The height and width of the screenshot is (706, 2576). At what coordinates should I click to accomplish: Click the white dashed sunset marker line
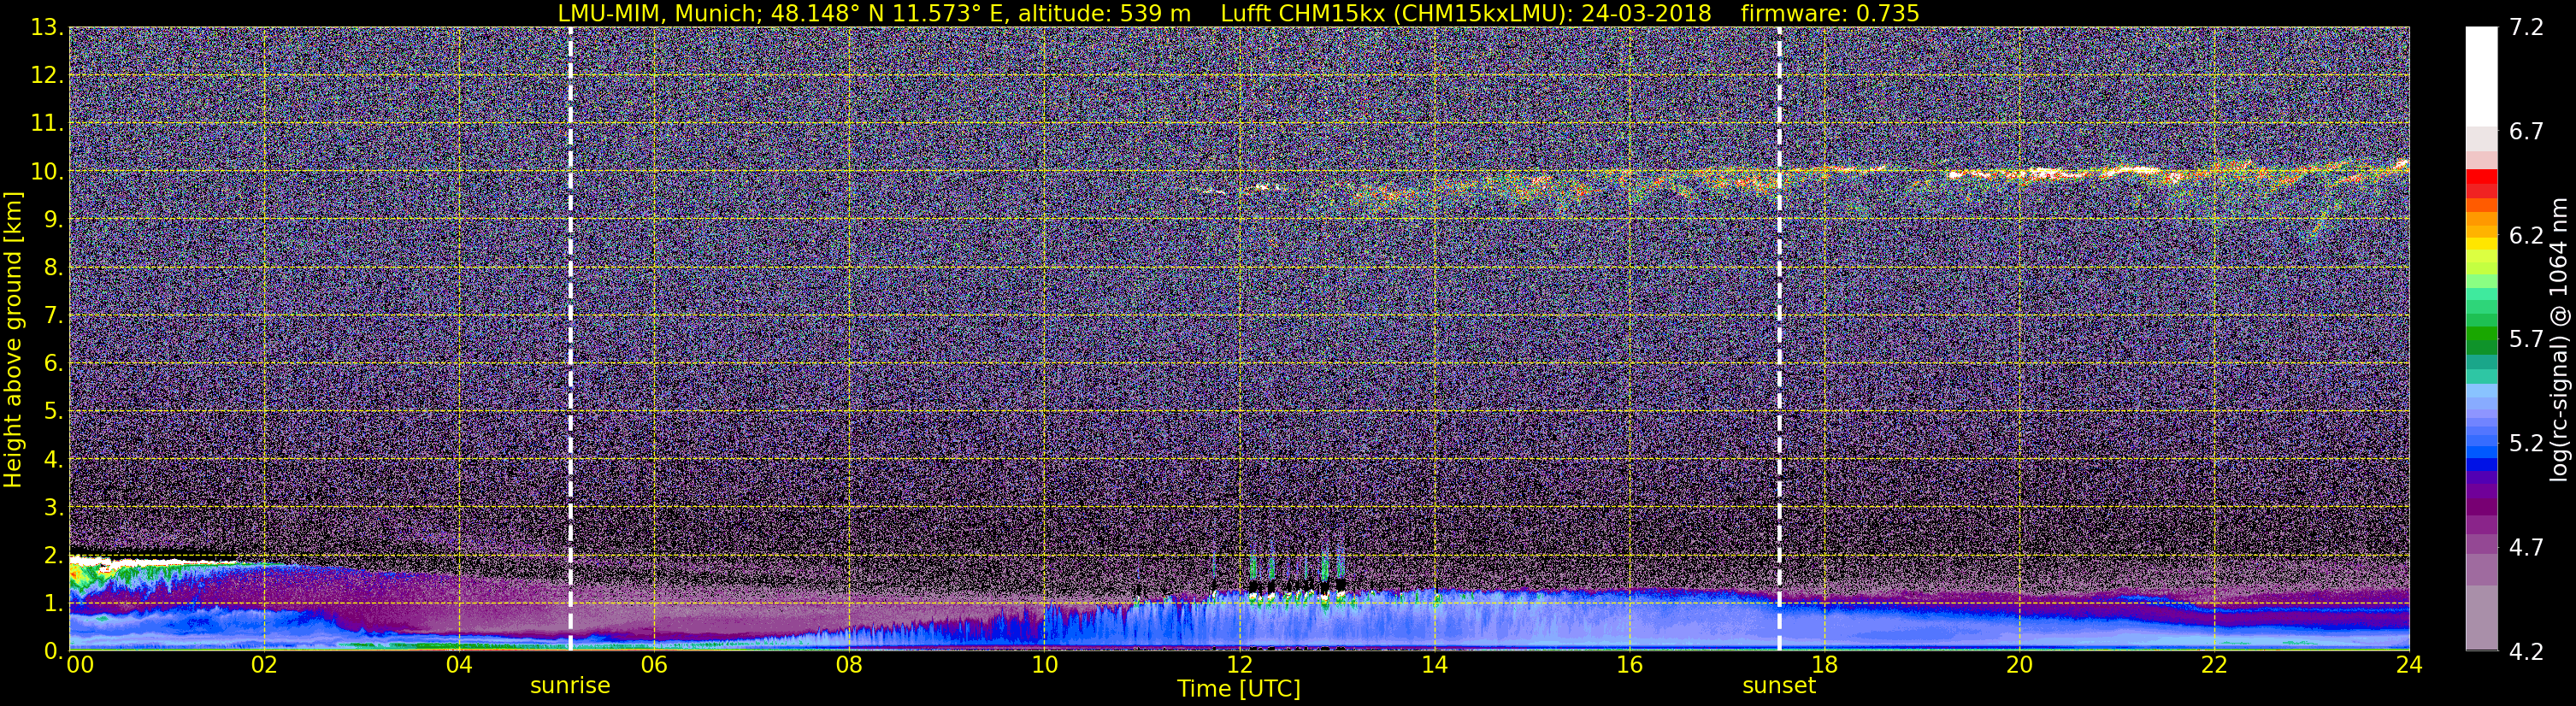point(1779,339)
